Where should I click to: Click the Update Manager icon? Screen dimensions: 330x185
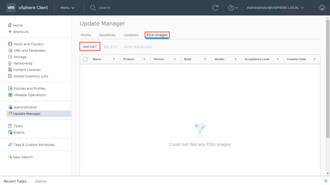[x=10, y=114]
